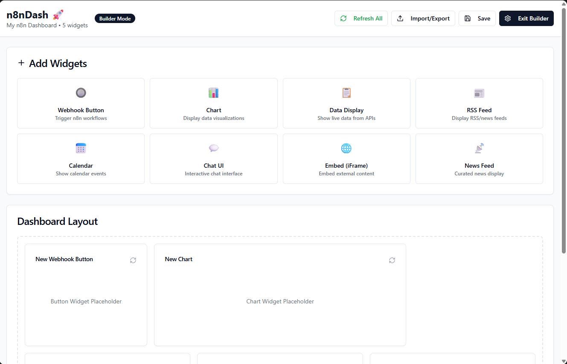
Task: Click the Data Display document icon
Action: tap(346, 93)
